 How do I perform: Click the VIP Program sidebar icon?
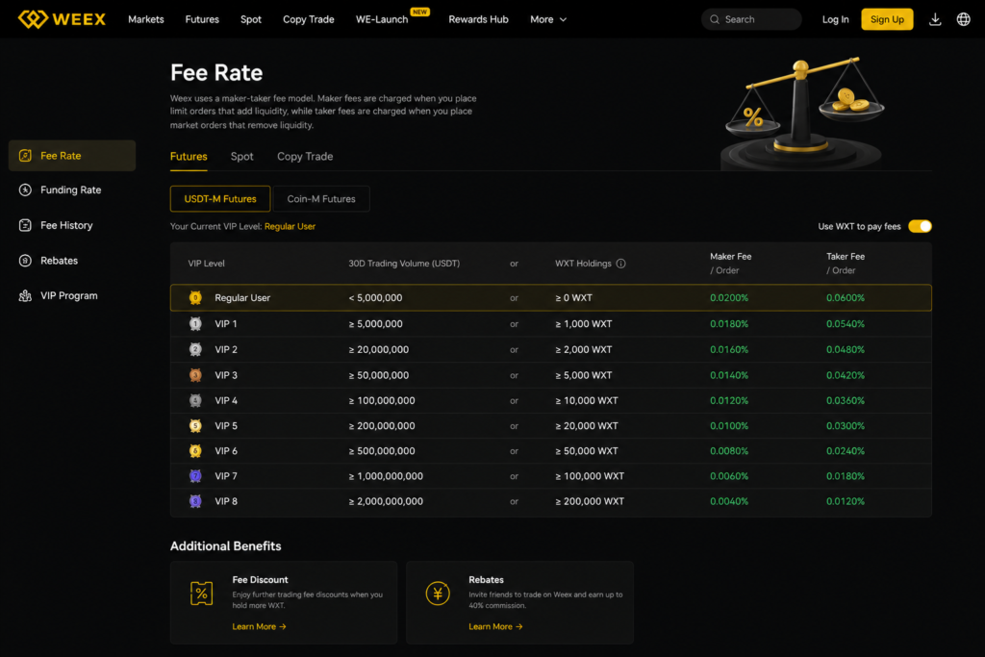pyautogui.click(x=25, y=295)
